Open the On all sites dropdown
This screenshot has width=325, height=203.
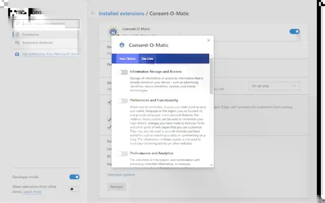[274, 86]
